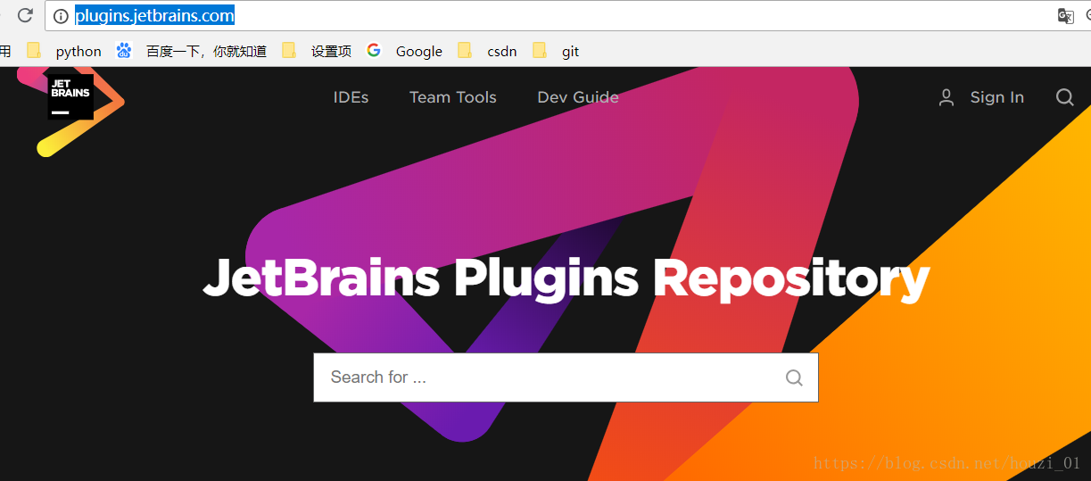The height and width of the screenshot is (481, 1091).
Task: Submit search with the magnifier in search box
Action: (x=794, y=377)
